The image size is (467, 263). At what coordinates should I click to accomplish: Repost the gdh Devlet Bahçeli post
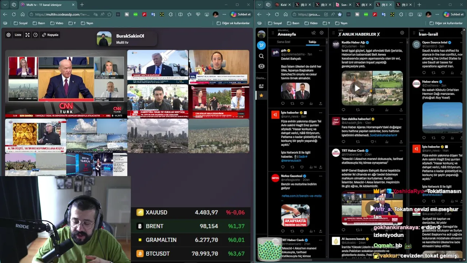[x=292, y=103]
